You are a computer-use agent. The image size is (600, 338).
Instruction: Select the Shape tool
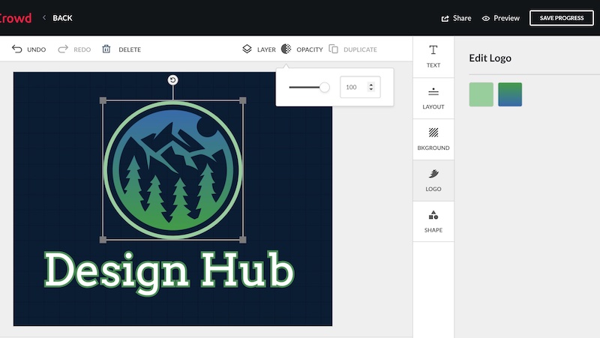(433, 221)
